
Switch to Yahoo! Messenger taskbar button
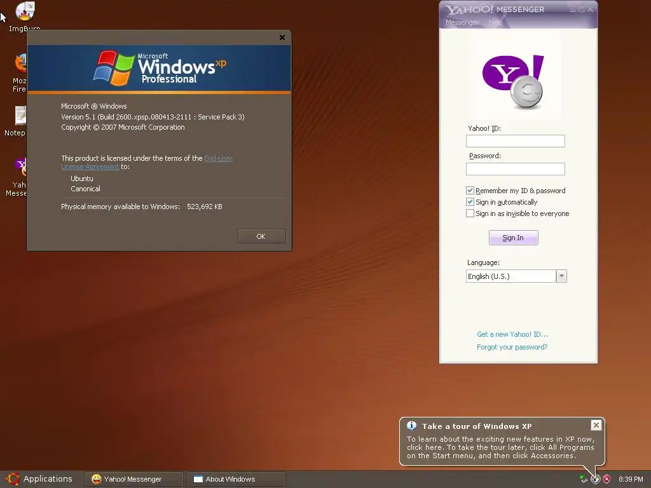pos(134,479)
